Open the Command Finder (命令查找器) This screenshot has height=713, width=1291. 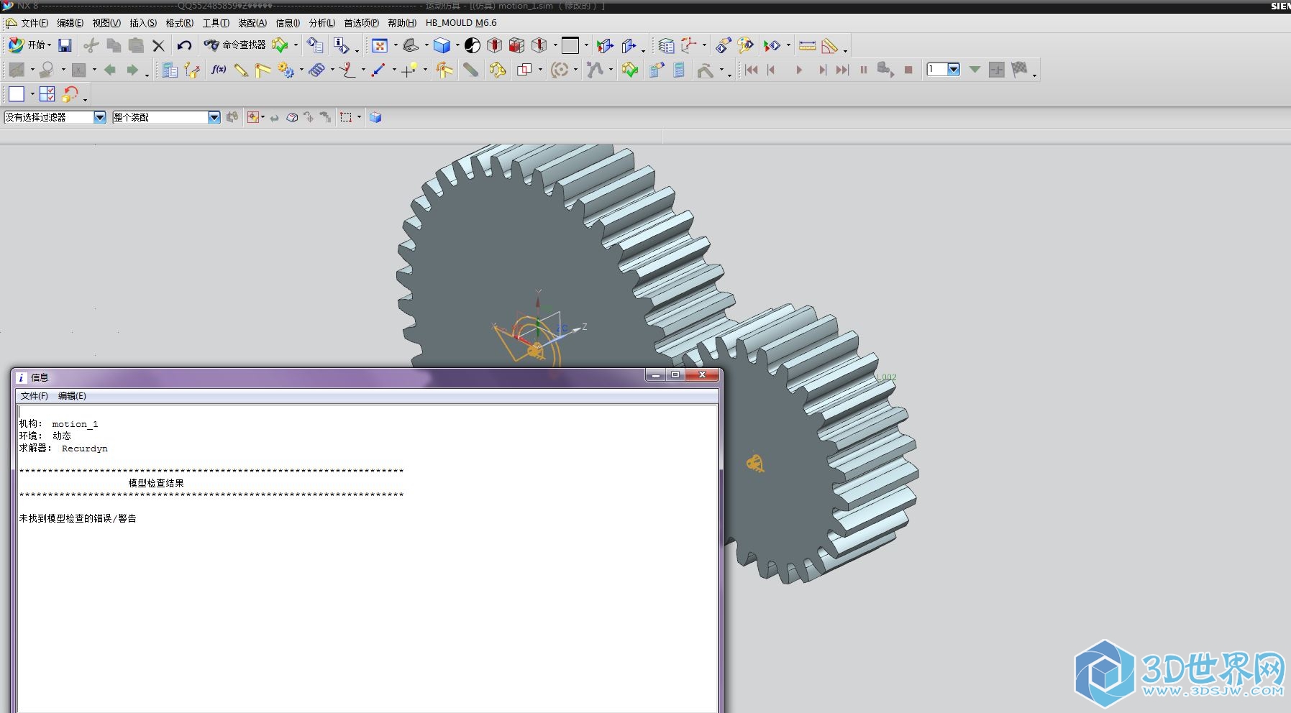click(234, 45)
